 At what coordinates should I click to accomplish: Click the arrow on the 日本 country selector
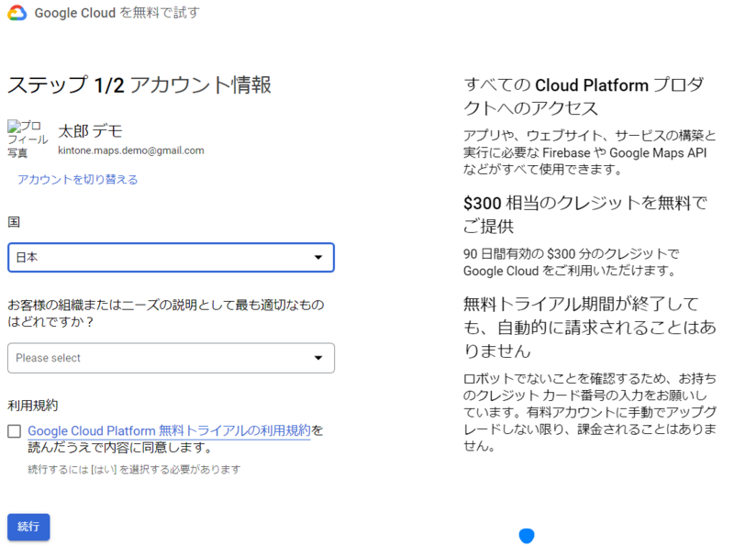pyautogui.click(x=318, y=258)
